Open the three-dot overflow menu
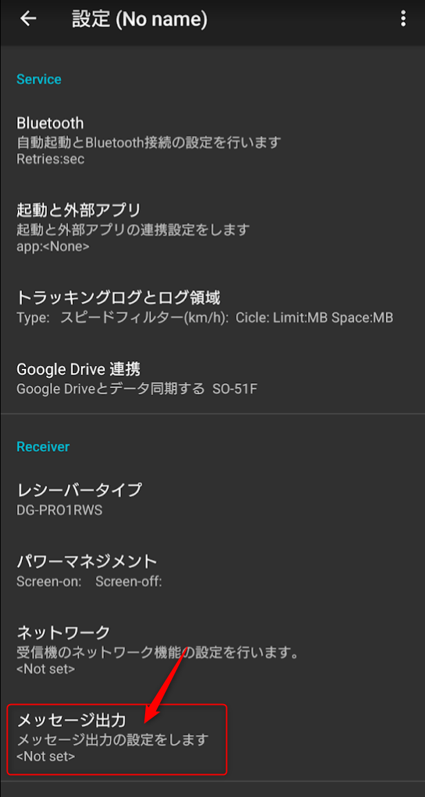 click(403, 19)
